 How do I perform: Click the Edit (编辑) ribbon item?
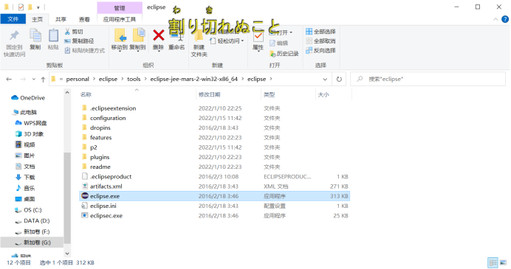tap(279, 43)
